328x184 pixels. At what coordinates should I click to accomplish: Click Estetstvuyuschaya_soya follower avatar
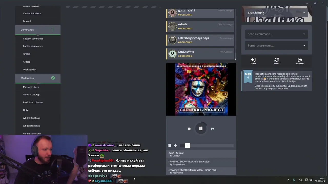(172, 40)
